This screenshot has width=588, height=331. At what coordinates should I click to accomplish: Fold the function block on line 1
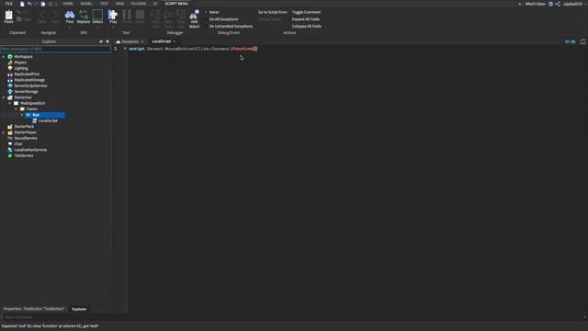(x=125, y=49)
